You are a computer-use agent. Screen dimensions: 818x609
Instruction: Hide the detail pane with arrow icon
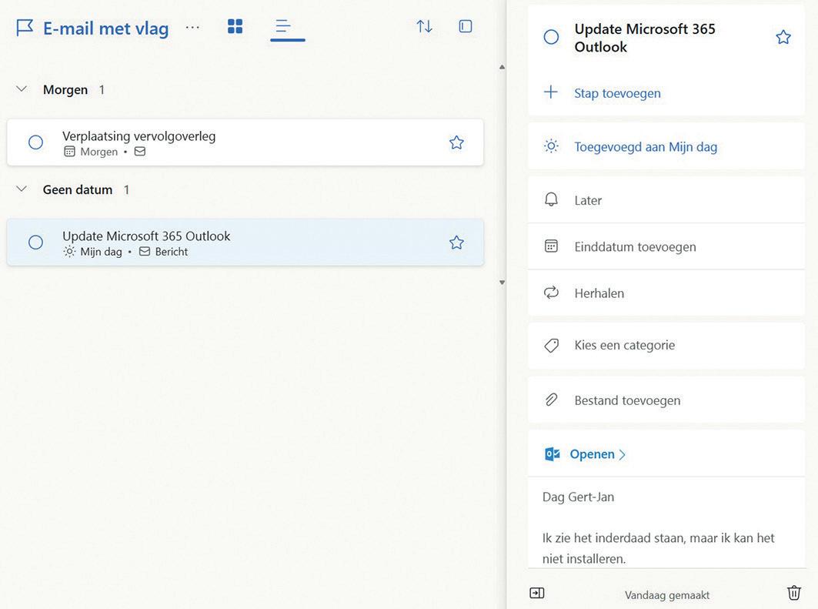pos(537,593)
